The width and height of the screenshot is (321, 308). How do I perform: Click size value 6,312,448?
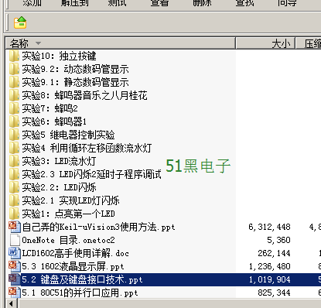tap(269, 227)
